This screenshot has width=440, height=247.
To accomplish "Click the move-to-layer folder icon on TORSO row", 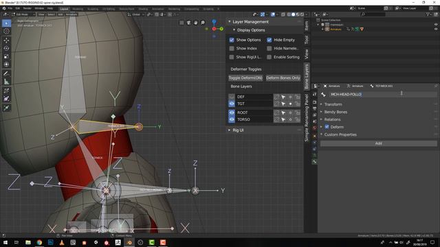I will pos(297,119).
